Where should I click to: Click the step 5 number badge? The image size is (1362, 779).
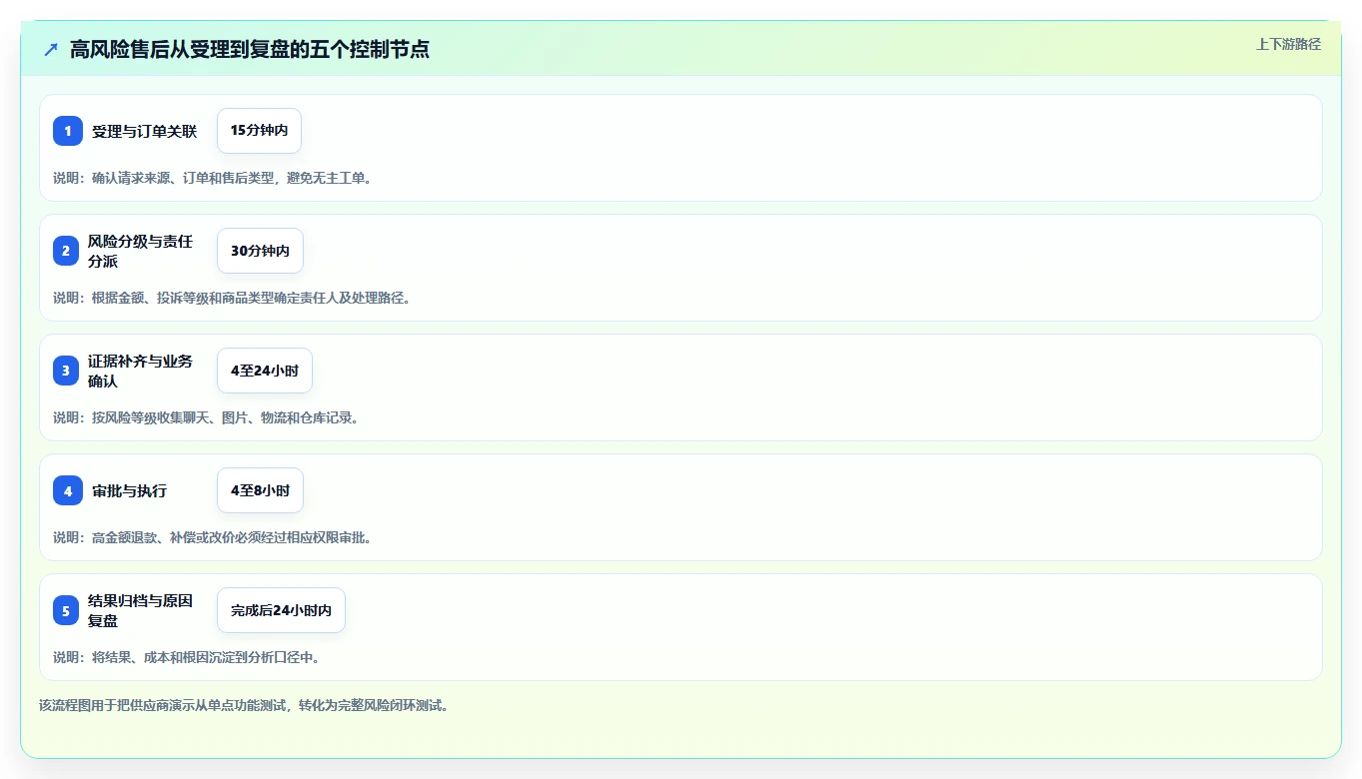[66, 610]
